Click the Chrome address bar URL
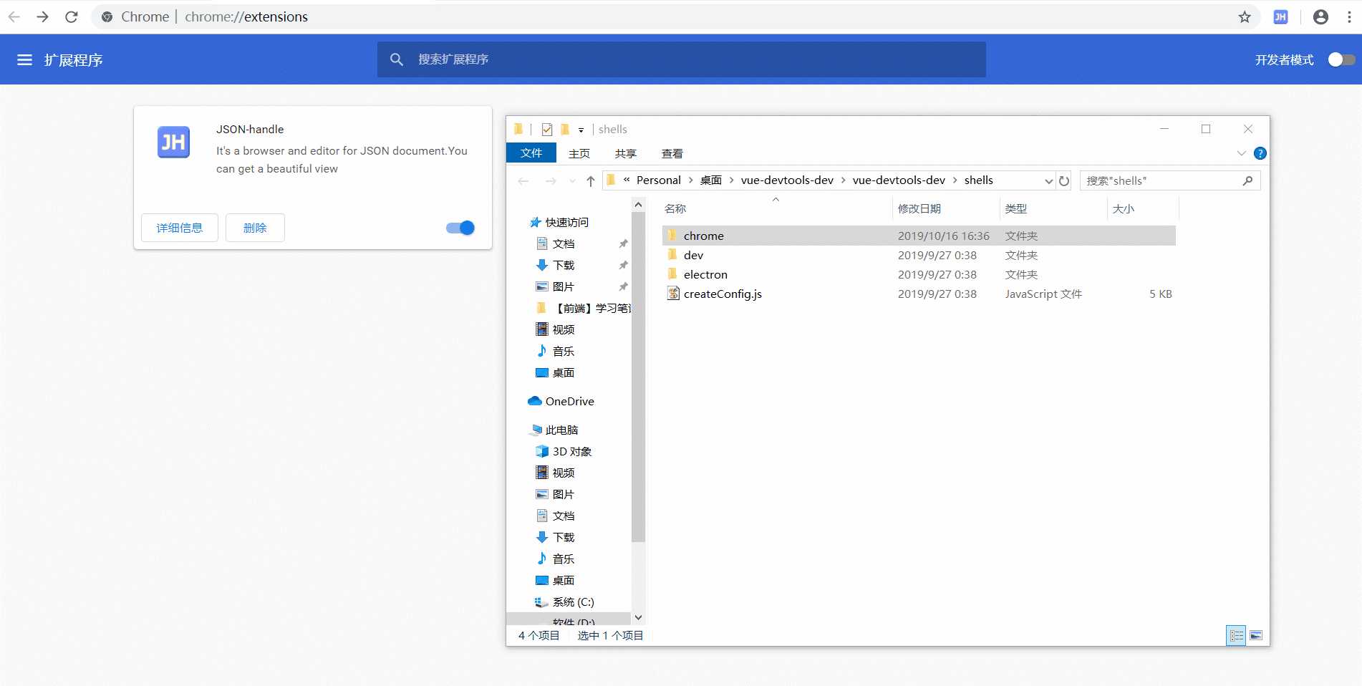1362x686 pixels. pyautogui.click(x=246, y=17)
